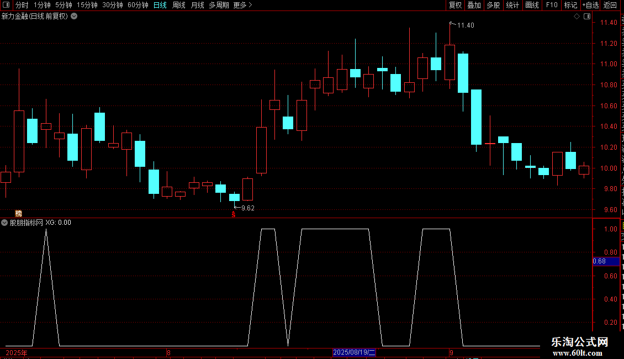Click the 榜 ranking marker icon
Image resolution: width=624 pixels, height=359 pixels.
(x=18, y=213)
